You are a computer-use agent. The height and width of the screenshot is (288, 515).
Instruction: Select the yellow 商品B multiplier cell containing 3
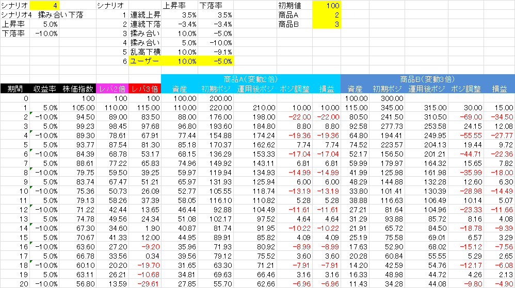click(x=327, y=24)
